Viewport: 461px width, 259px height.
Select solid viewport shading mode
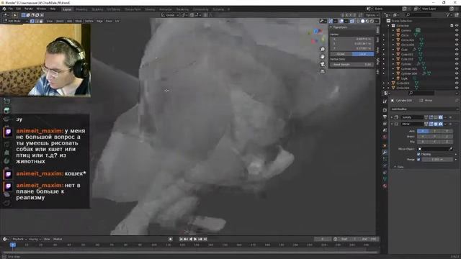tap(363, 21)
